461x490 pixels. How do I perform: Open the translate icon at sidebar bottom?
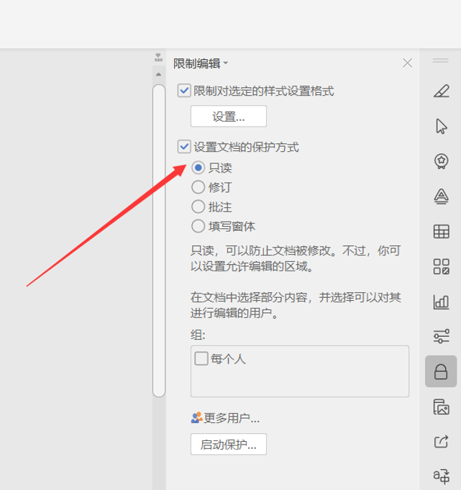click(442, 476)
